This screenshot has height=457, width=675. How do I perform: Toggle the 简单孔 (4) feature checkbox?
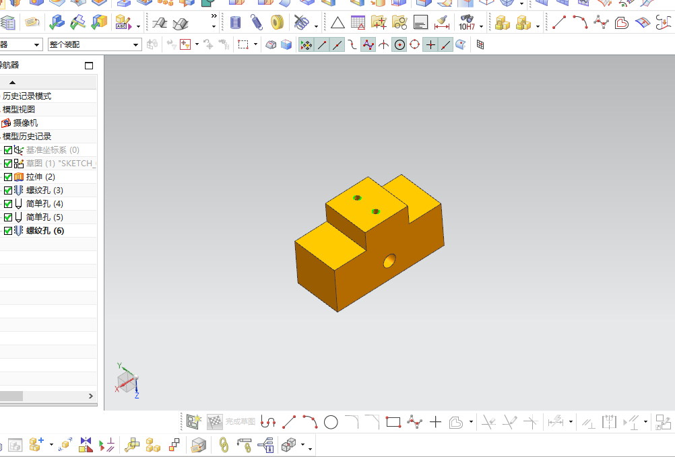8,204
